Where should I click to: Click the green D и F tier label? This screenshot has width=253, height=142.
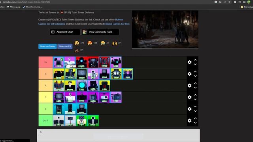[x=46, y=121]
